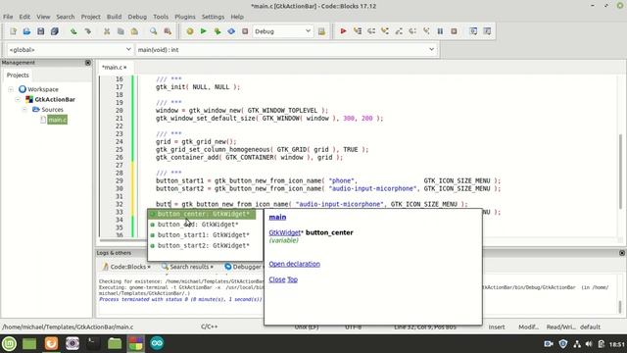The image size is (627, 353).
Task: Open the Edit menu
Action: (x=24, y=17)
